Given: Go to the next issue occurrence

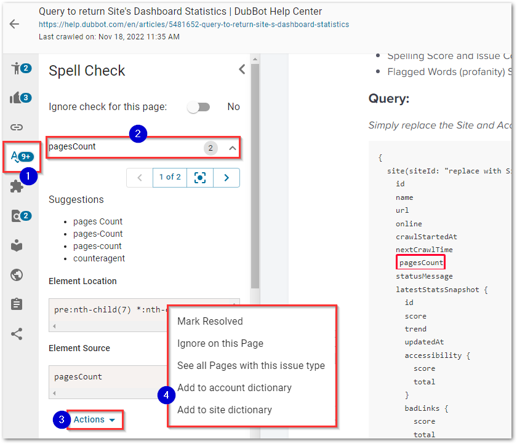Looking at the screenshot, I should click(226, 177).
